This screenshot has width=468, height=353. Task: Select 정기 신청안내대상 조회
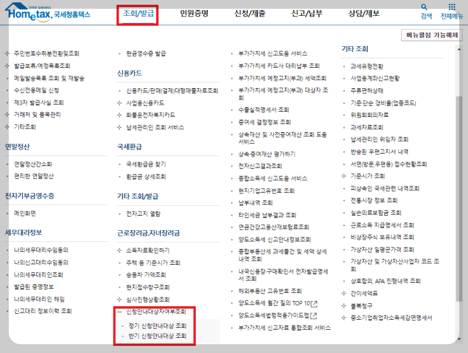pos(157,326)
